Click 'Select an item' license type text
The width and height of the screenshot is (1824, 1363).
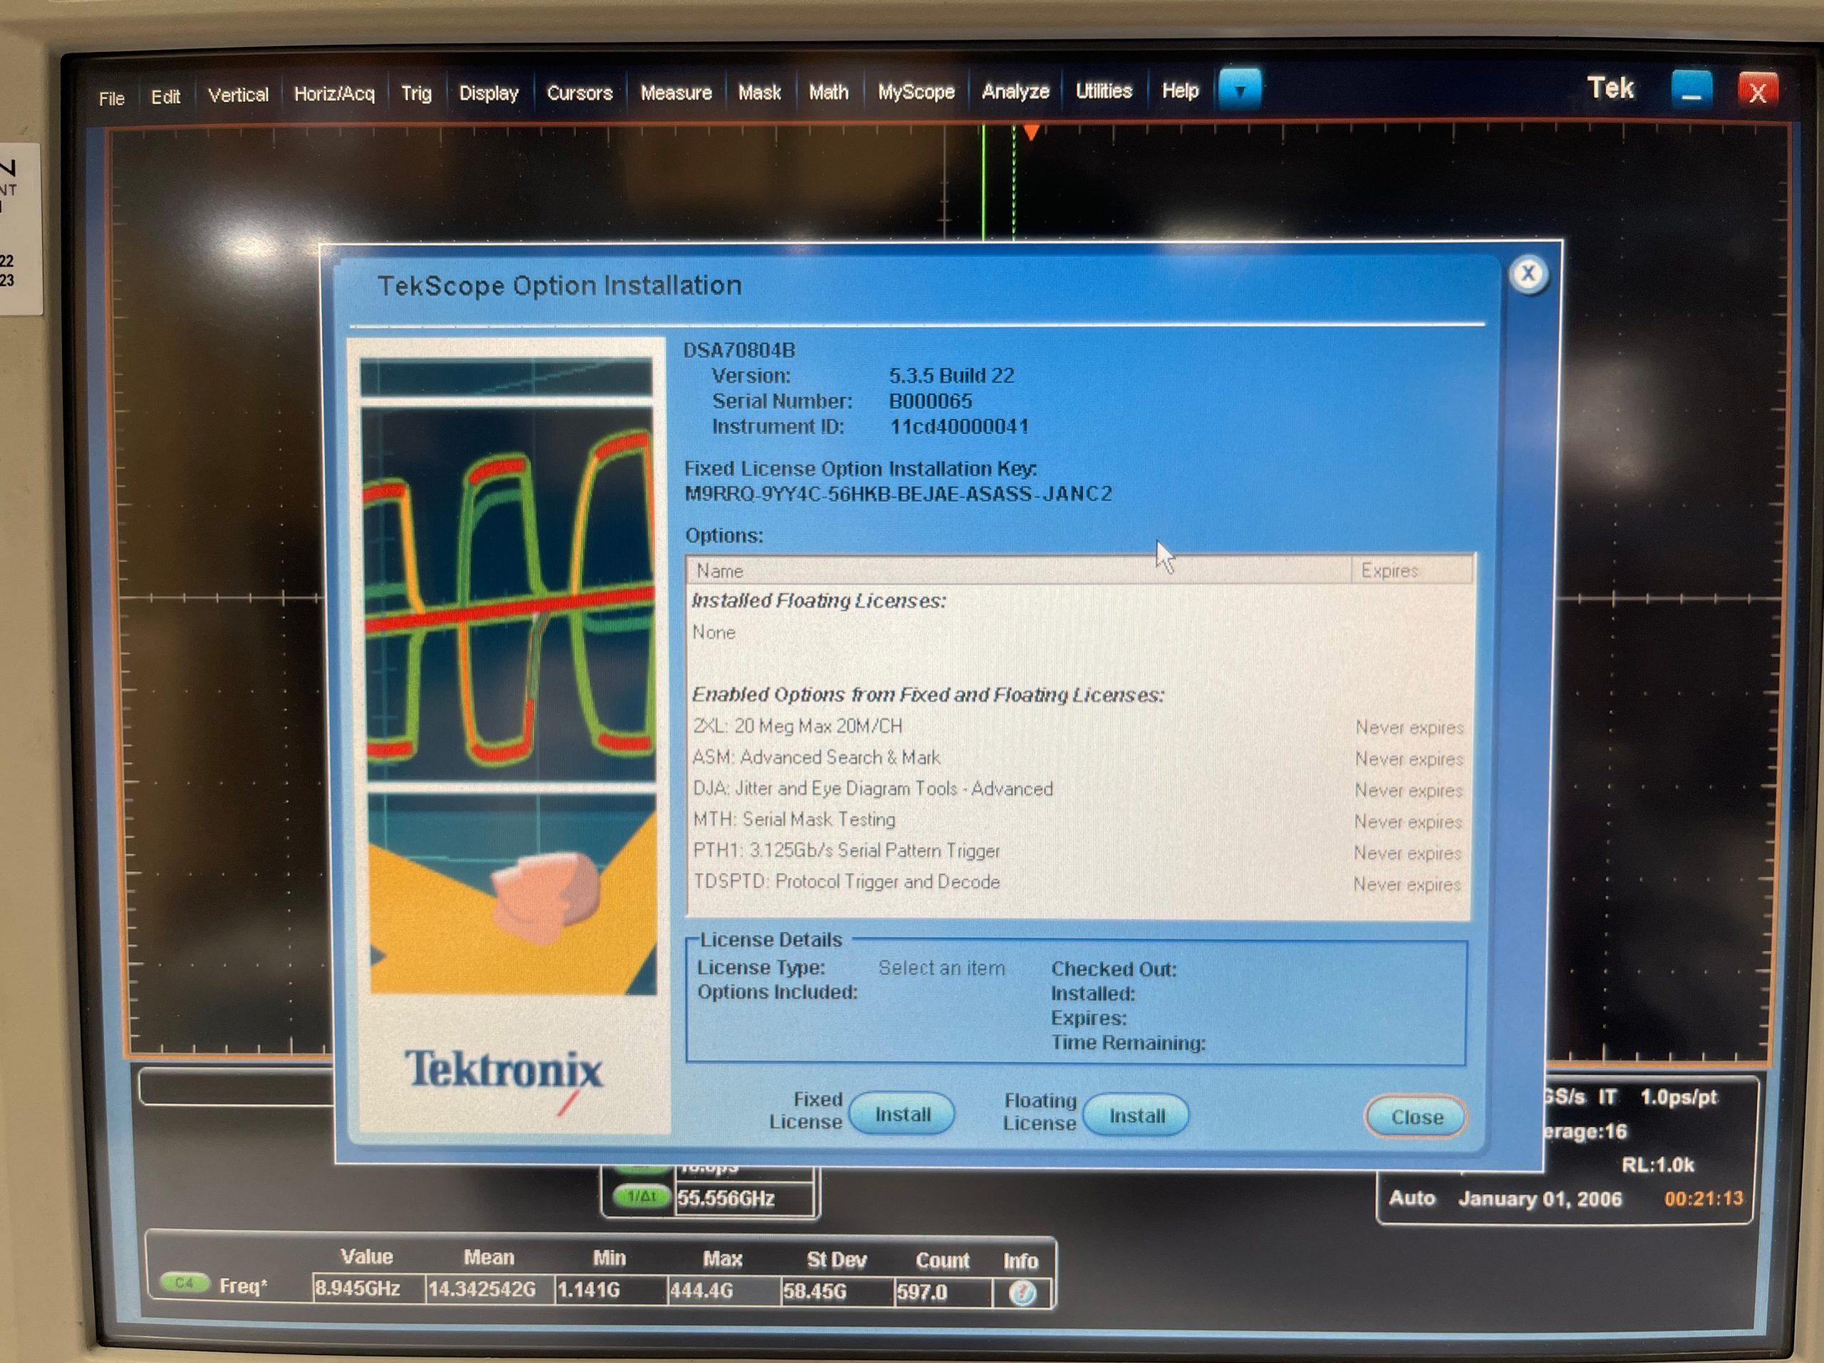[941, 968]
